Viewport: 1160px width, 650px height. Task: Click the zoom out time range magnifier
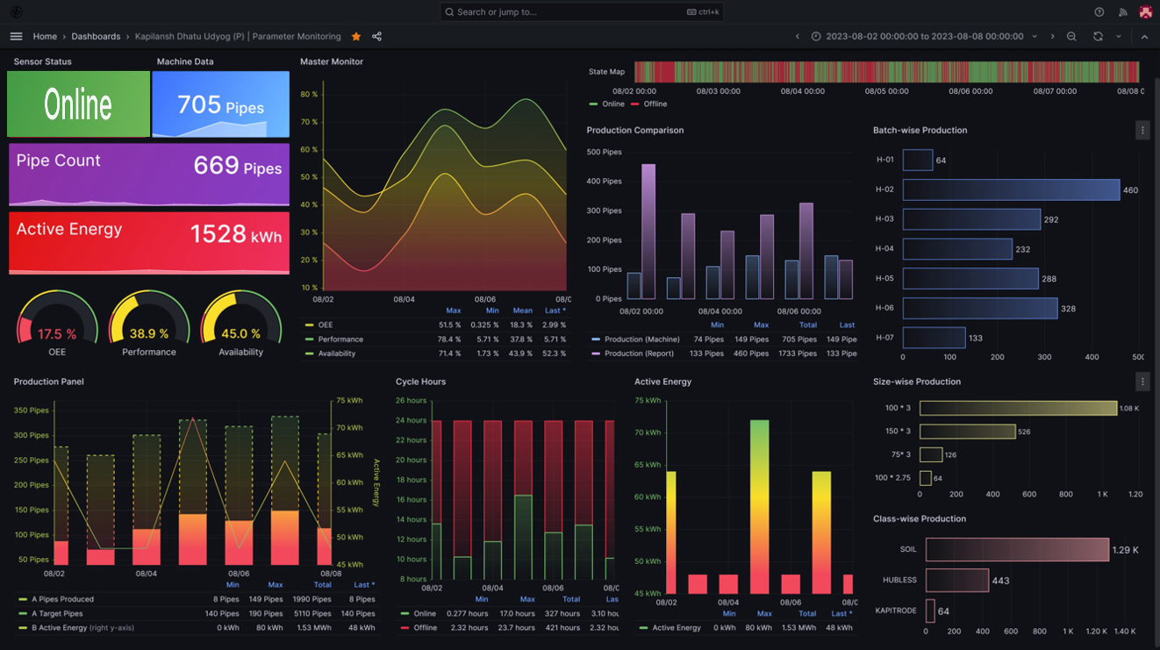click(x=1071, y=36)
